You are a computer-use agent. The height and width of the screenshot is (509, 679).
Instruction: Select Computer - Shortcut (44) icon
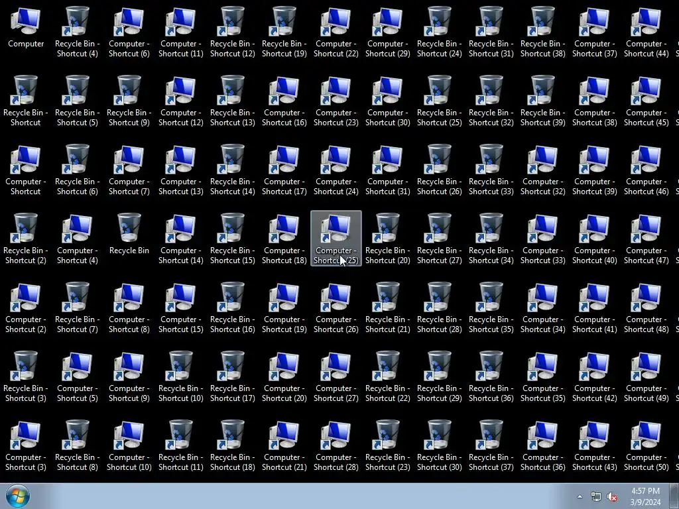[x=646, y=32]
